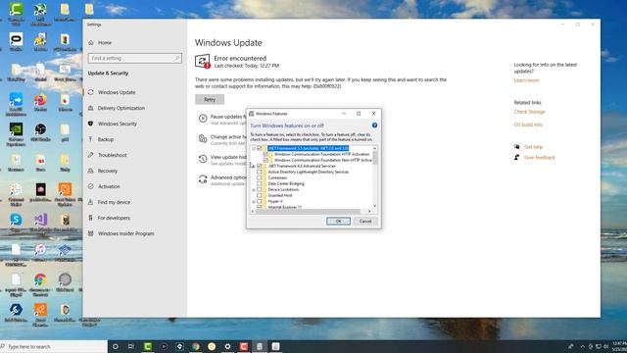Click the Retry button
The image size is (627, 353).
[x=210, y=99]
